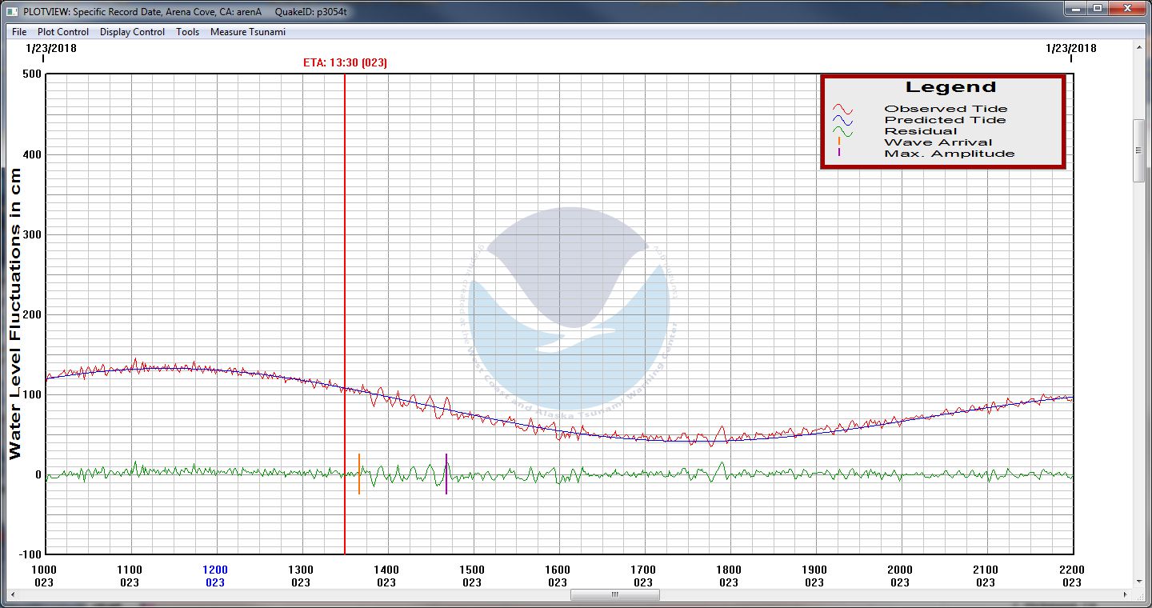Image resolution: width=1152 pixels, height=608 pixels.
Task: Click the horizontal scrollbar right arrow
Action: point(1126,594)
